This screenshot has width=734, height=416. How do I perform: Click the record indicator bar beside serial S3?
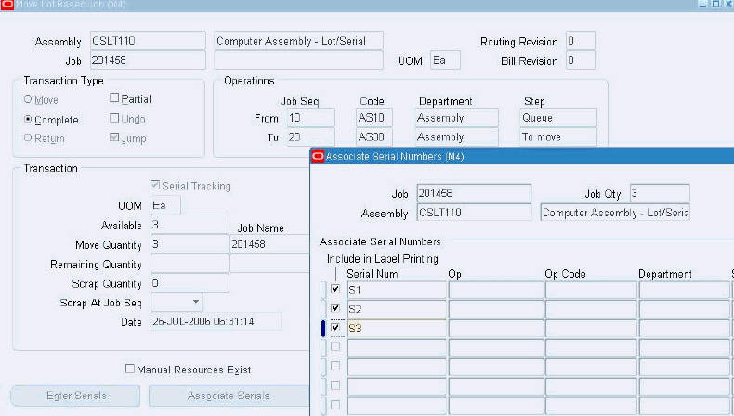point(323,329)
